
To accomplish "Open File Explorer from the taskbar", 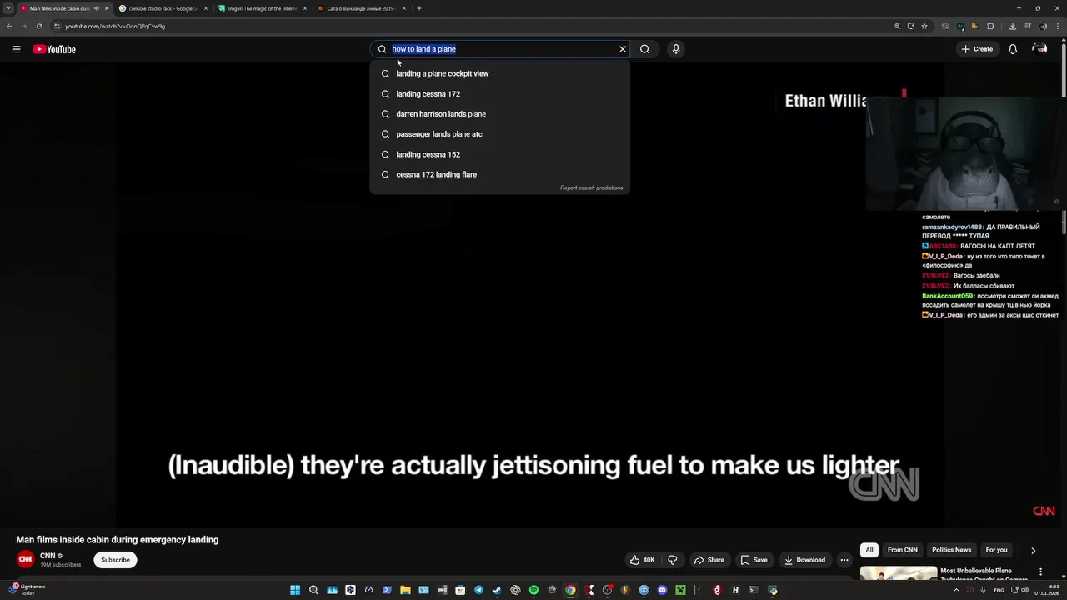I will coord(405,590).
